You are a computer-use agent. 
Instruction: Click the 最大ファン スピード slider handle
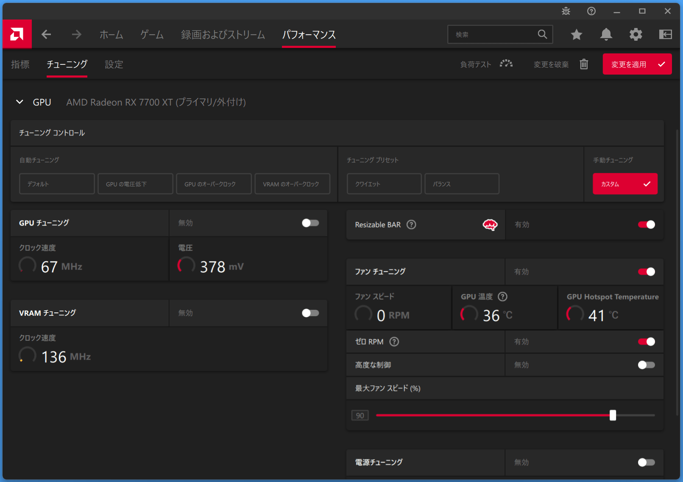pos(613,415)
